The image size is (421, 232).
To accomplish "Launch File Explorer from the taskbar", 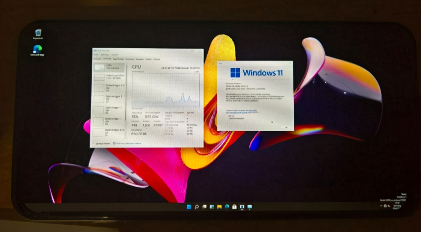I will point(219,207).
